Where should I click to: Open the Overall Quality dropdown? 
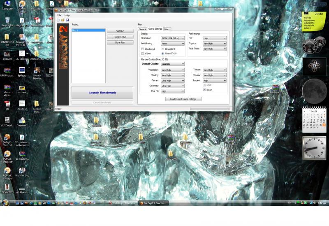coord(172,64)
